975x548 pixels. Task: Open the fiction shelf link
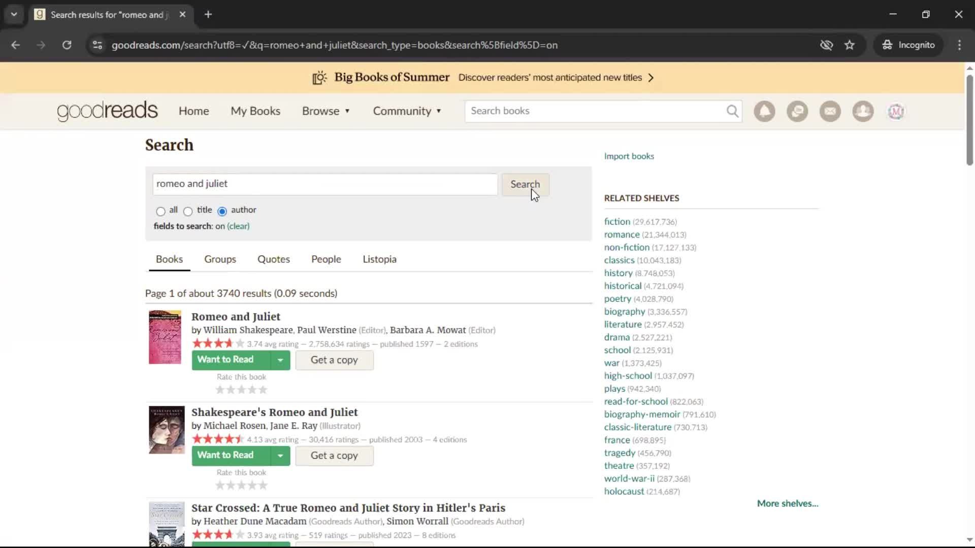pyautogui.click(x=617, y=222)
